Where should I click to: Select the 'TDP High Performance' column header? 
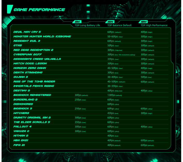click(x=154, y=25)
